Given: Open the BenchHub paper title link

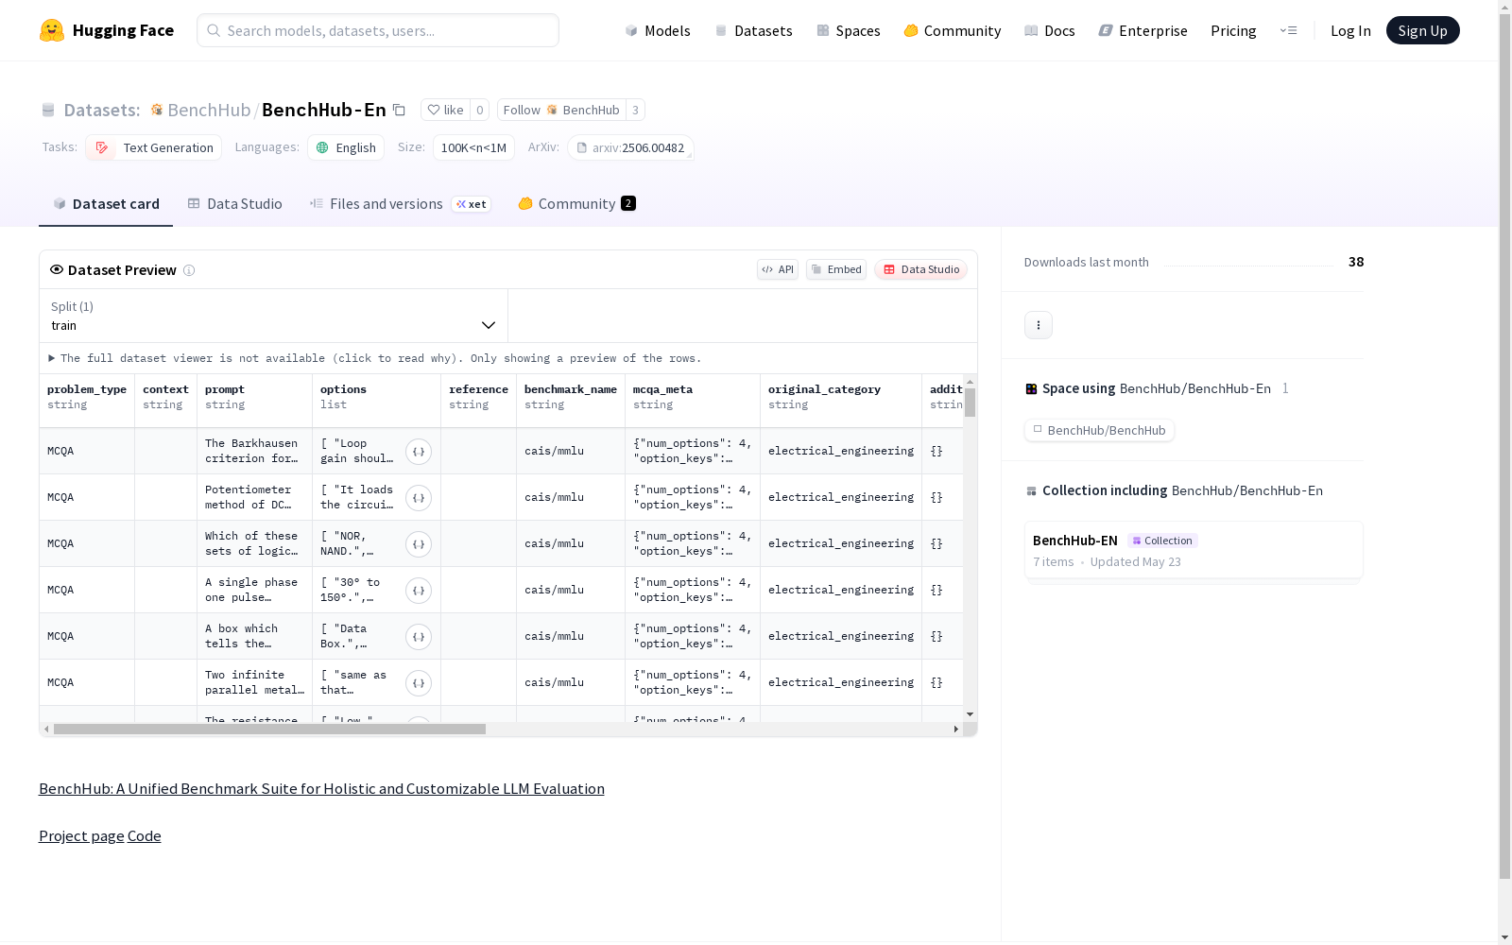Looking at the screenshot, I should click(321, 789).
